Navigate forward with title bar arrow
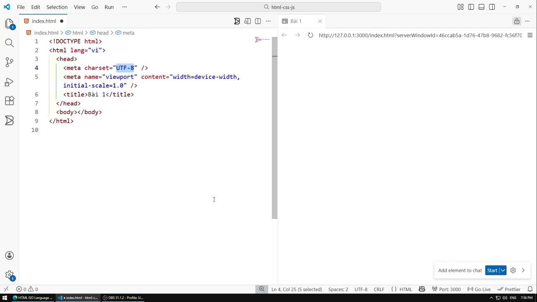The image size is (537, 302). tap(167, 7)
